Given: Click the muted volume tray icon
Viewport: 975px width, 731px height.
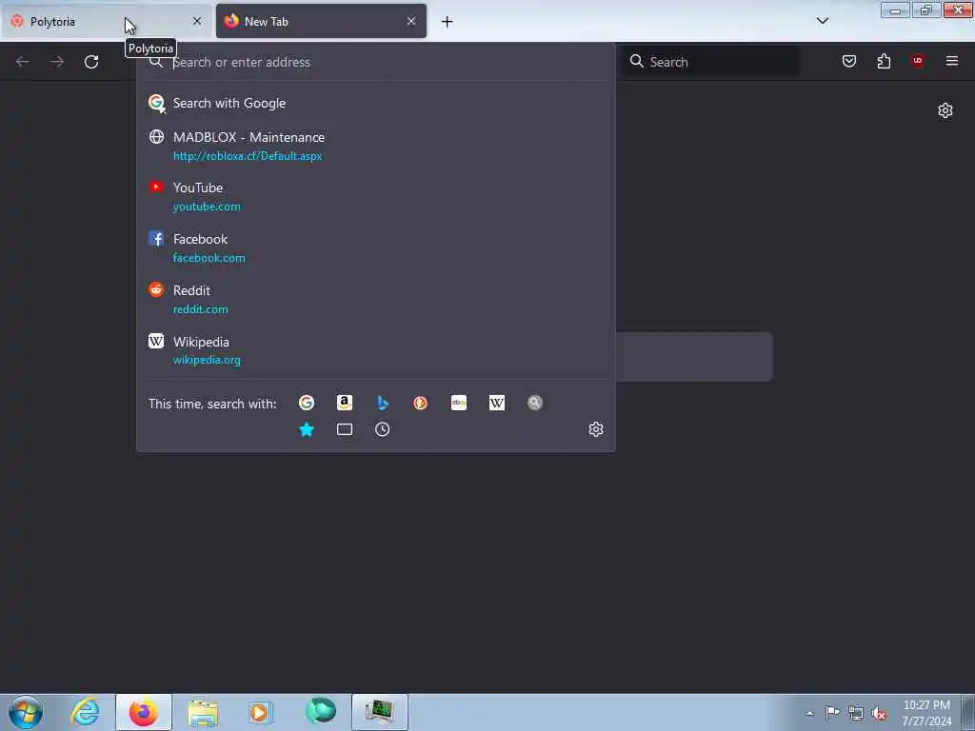Looking at the screenshot, I should click(x=879, y=713).
